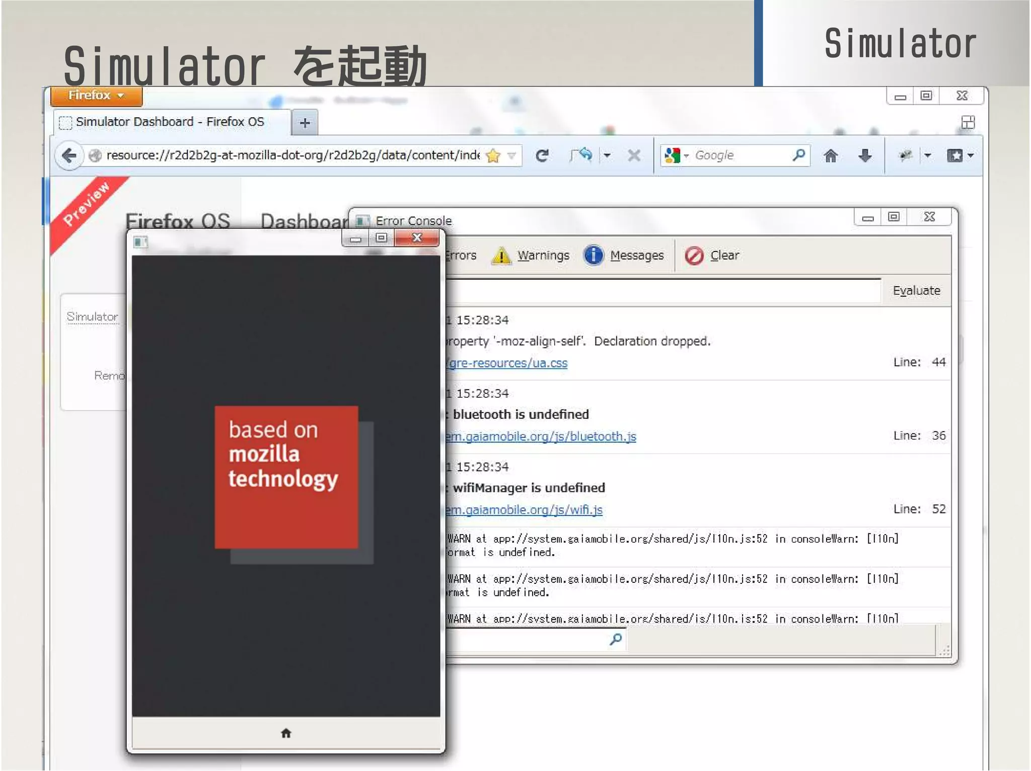Click the Simulator label in Dashboard sidebar
The image size is (1031, 771).
coord(93,316)
